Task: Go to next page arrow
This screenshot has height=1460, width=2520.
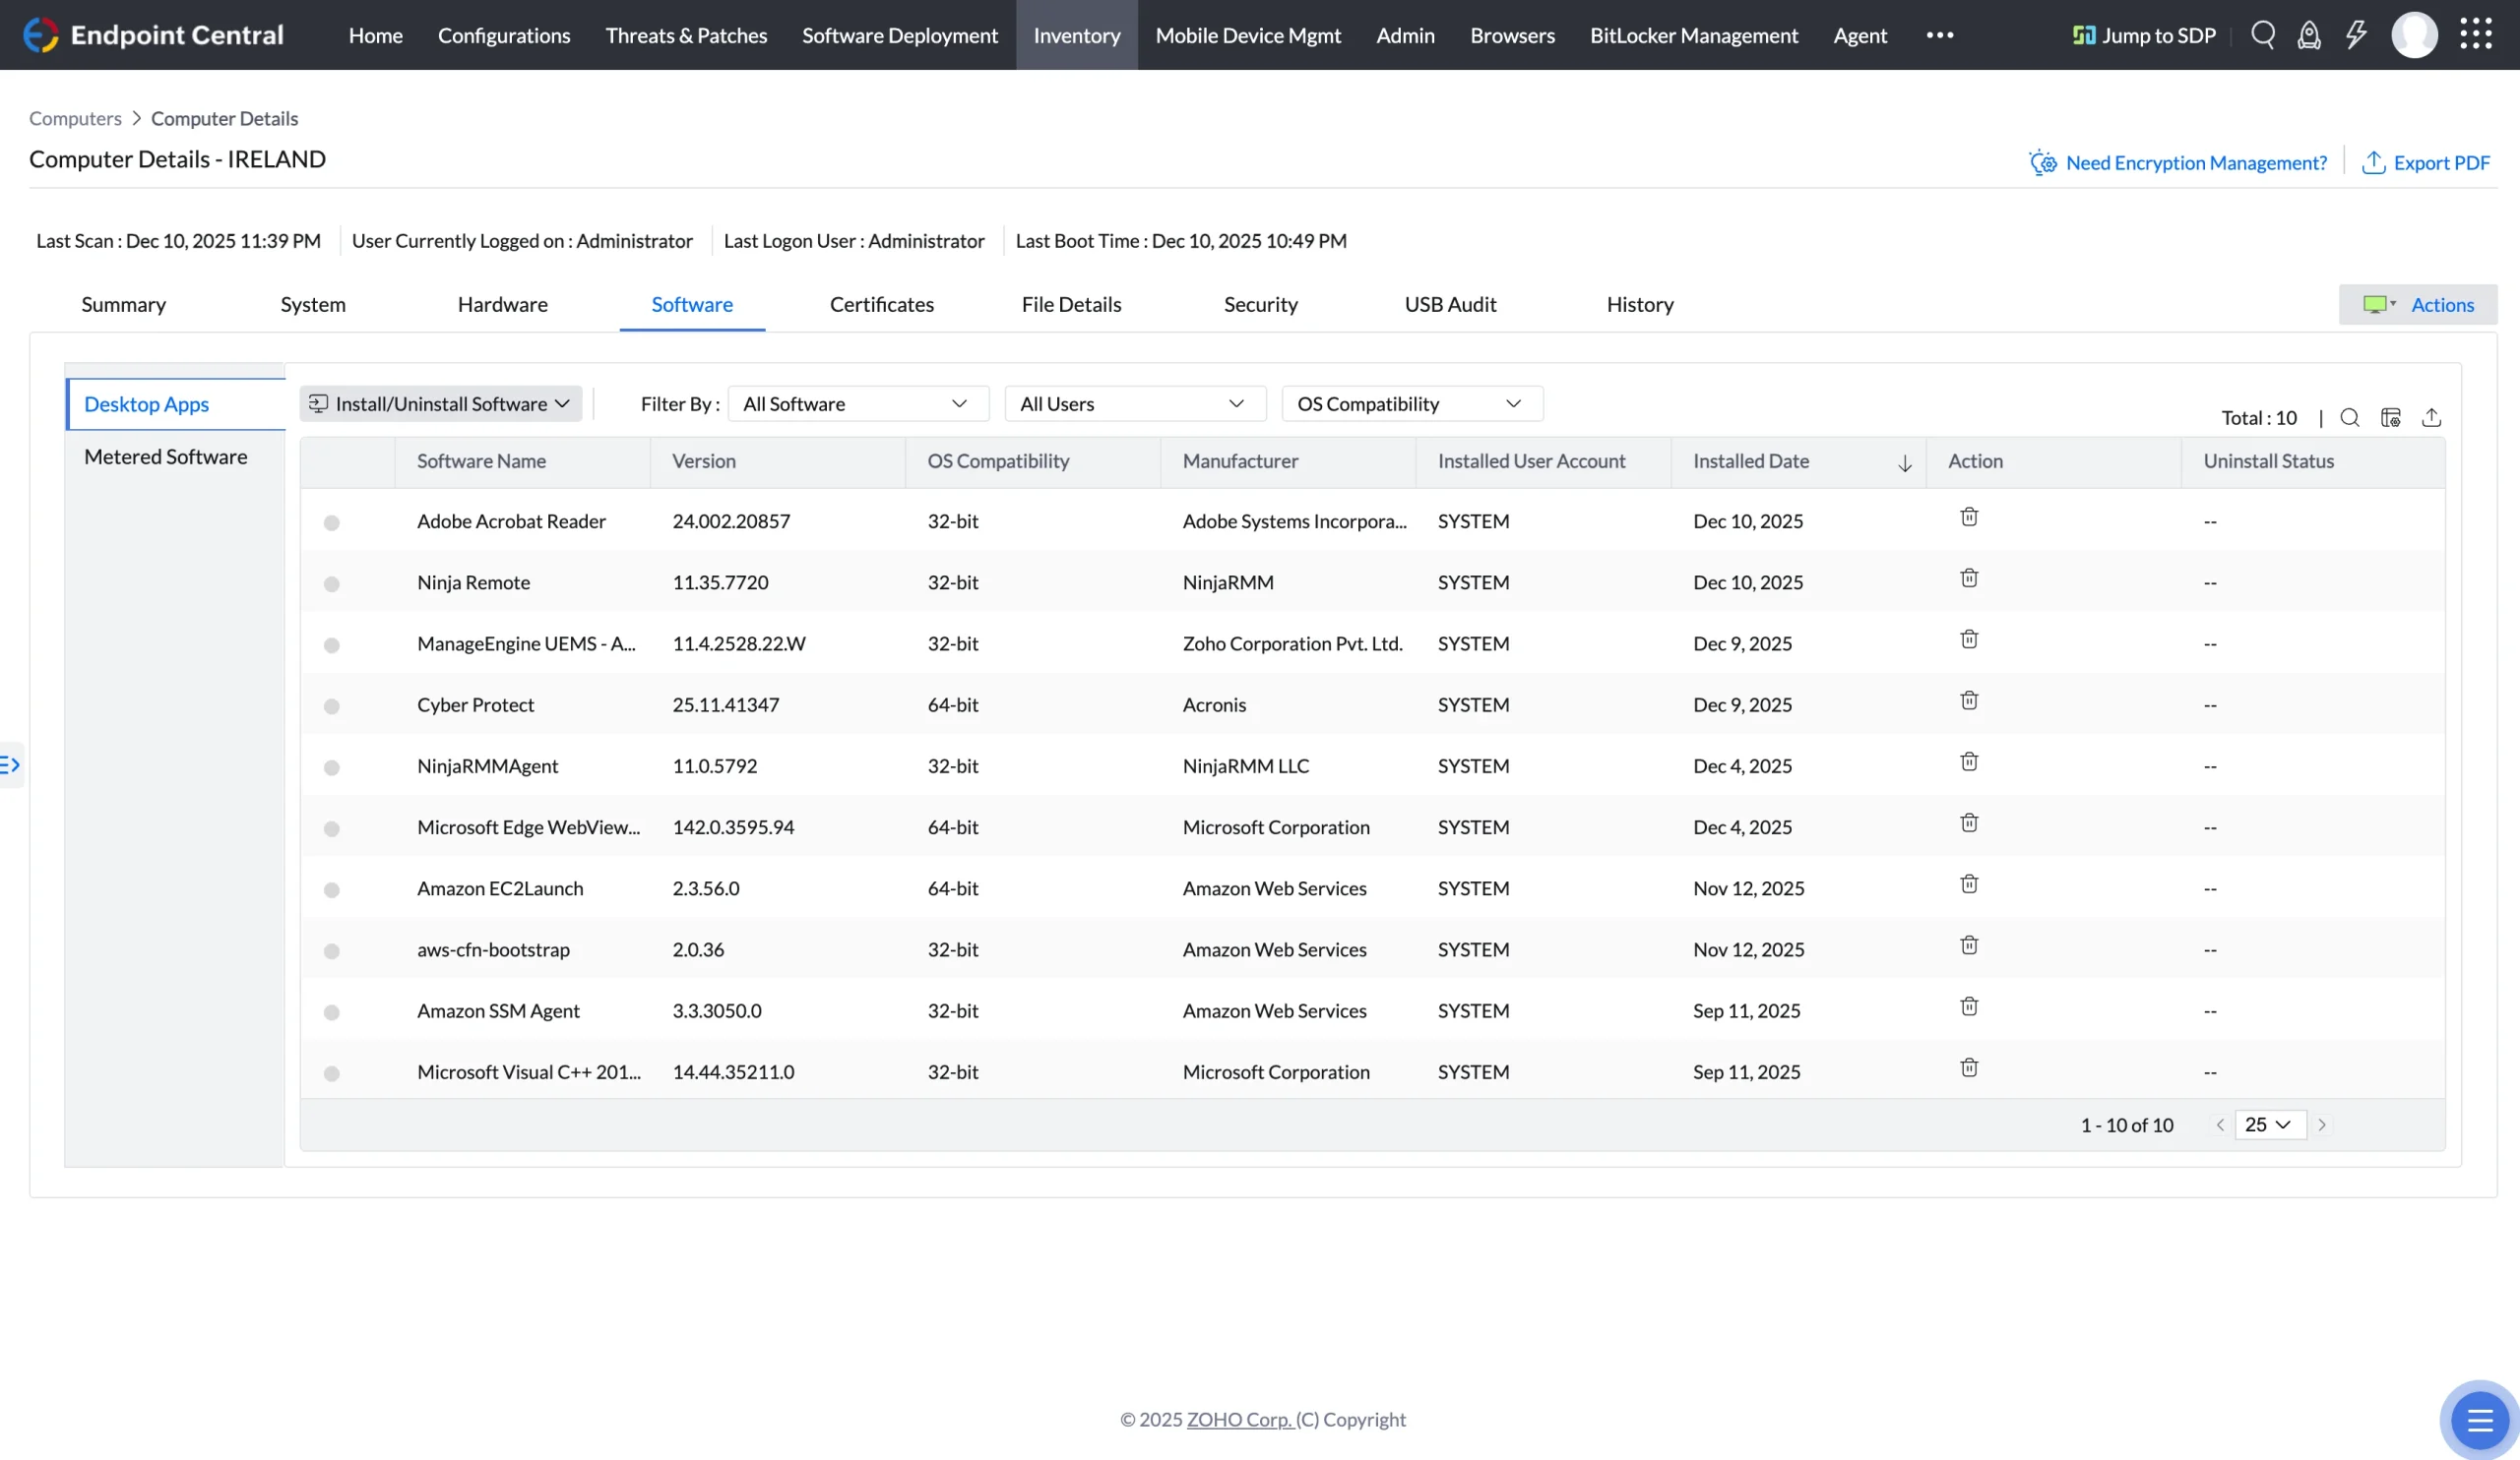Action: (2321, 1125)
